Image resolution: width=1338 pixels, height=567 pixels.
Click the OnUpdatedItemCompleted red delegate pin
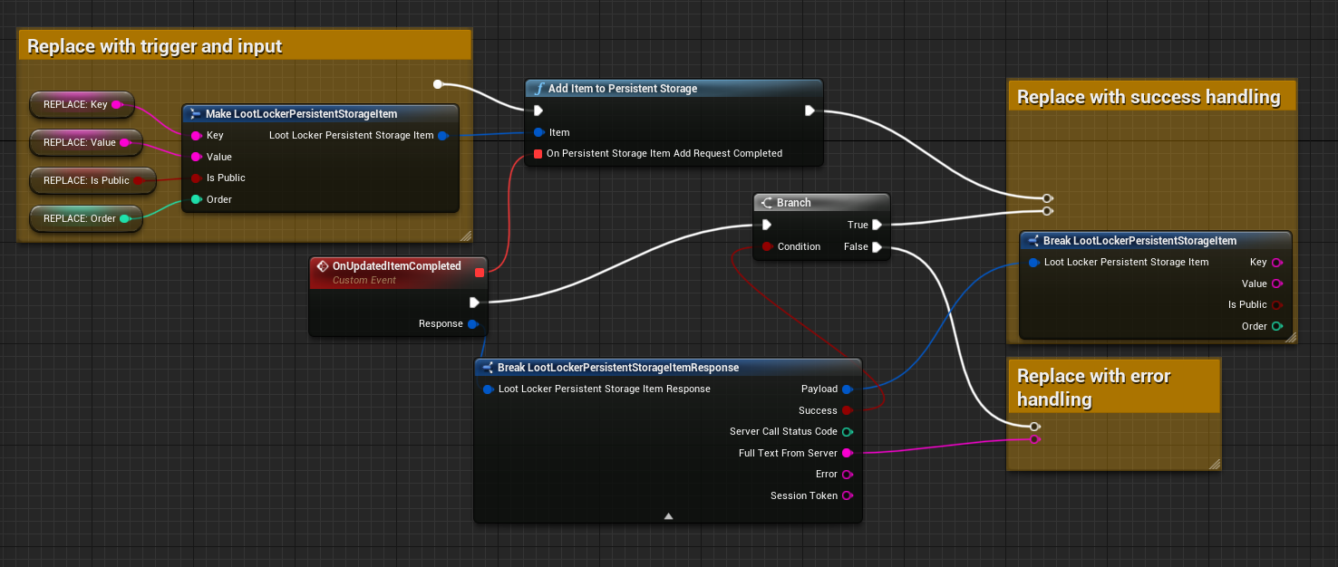[x=480, y=272]
